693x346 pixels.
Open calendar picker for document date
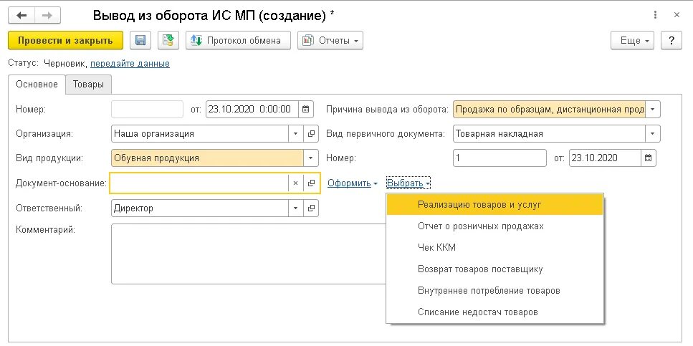coord(306,110)
